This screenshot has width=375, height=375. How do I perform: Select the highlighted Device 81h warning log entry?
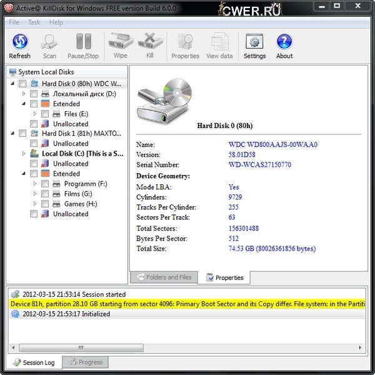click(x=187, y=304)
